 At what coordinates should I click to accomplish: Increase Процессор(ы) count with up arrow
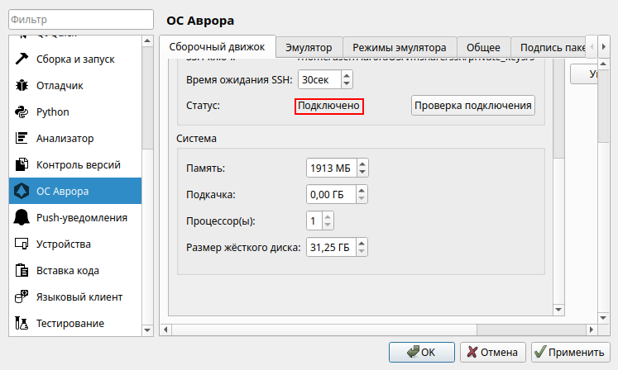pos(328,216)
